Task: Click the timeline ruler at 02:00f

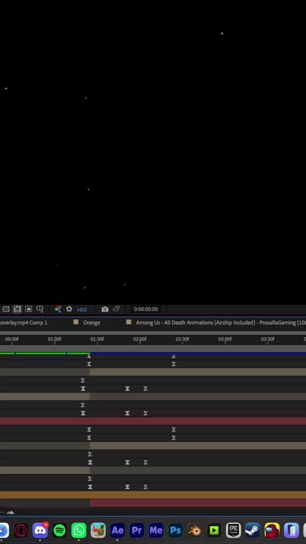Action: 140,339
